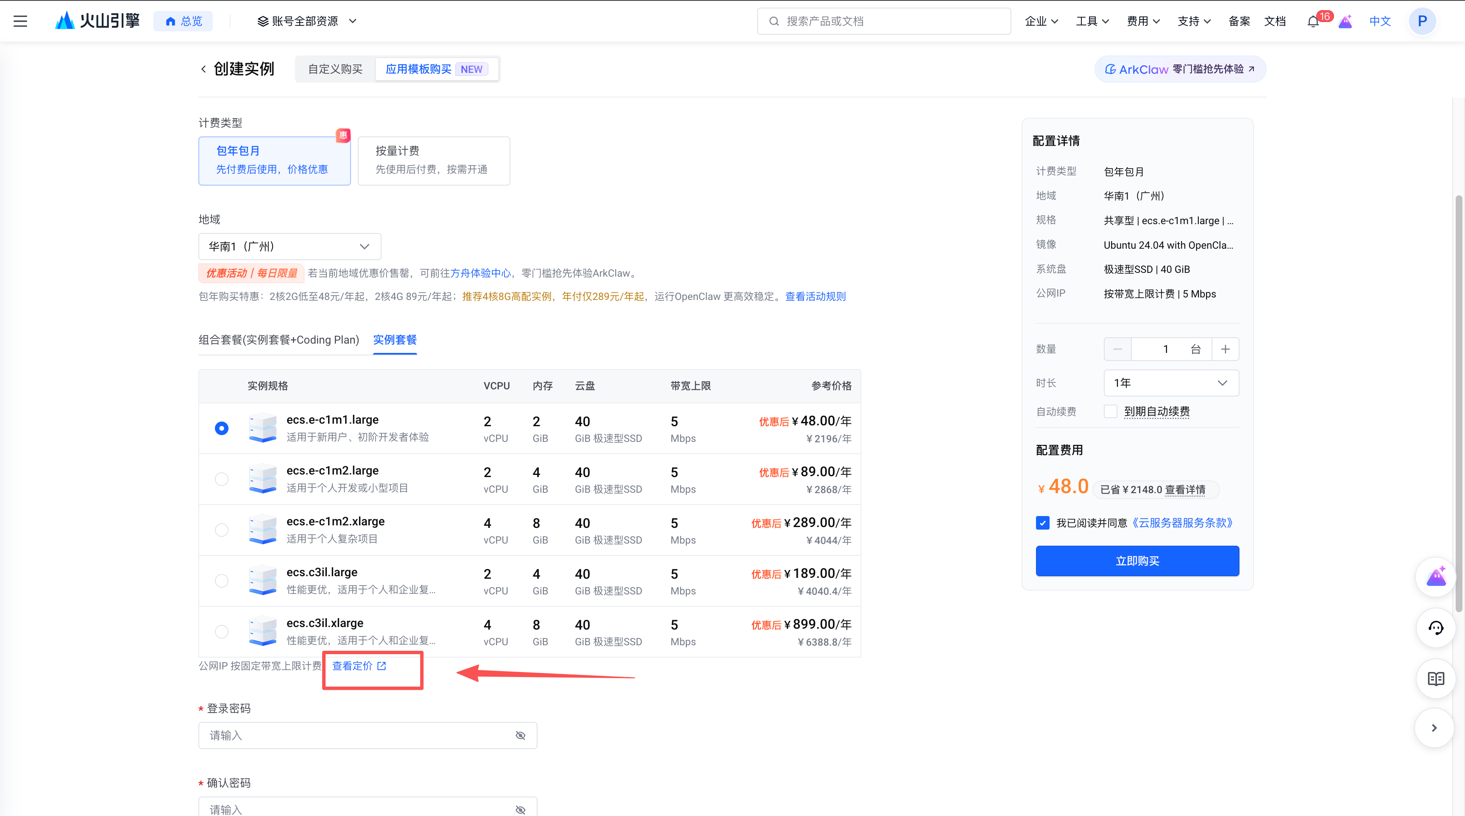Viewport: 1465px width, 816px height.
Task: Click the plus icon to increase quantity
Action: [1225, 349]
